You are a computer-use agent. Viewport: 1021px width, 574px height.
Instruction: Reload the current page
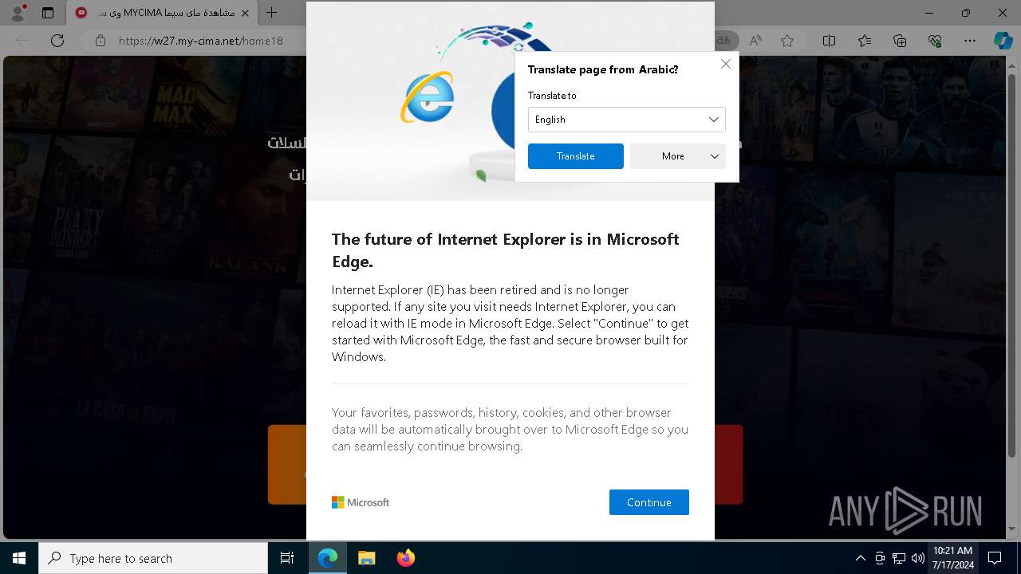(x=57, y=41)
